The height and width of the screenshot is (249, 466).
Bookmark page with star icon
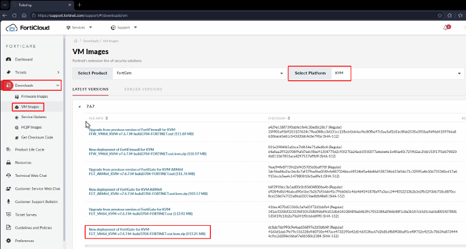click(x=440, y=16)
